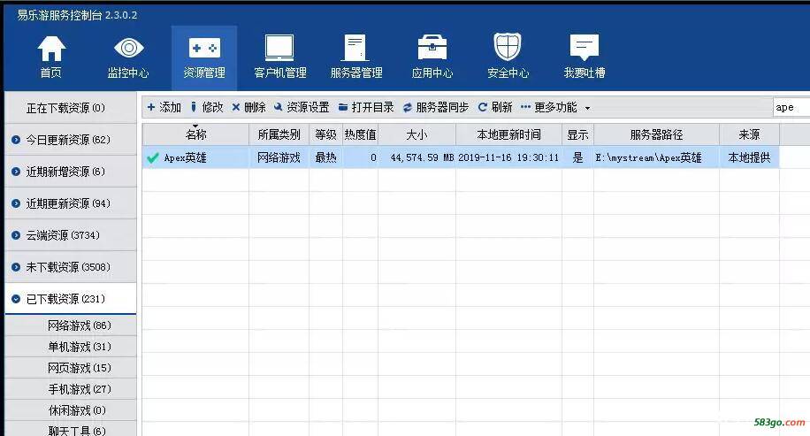Select 网络游戏 (86) subcategory
The width and height of the screenshot is (810, 436).
coord(71,325)
